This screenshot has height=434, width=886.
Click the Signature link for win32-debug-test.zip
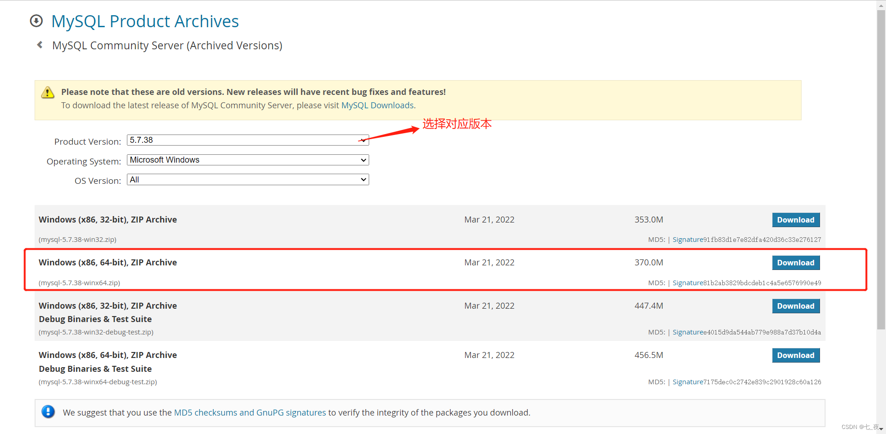pyautogui.click(x=688, y=332)
